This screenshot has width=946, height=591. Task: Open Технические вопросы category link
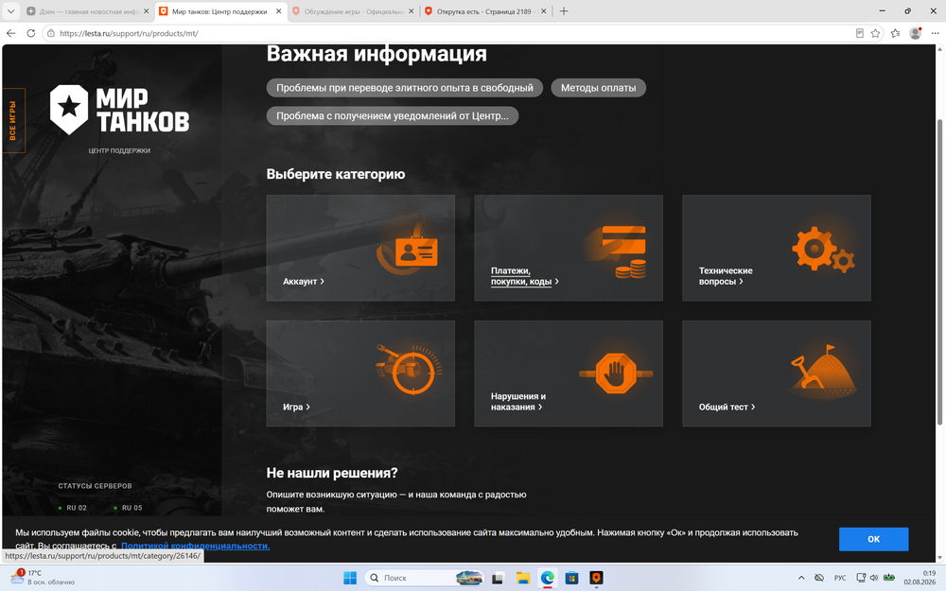tap(726, 276)
